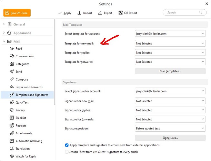Open Template for new mail dropdown
This screenshot has width=211, height=161.
(170, 43)
